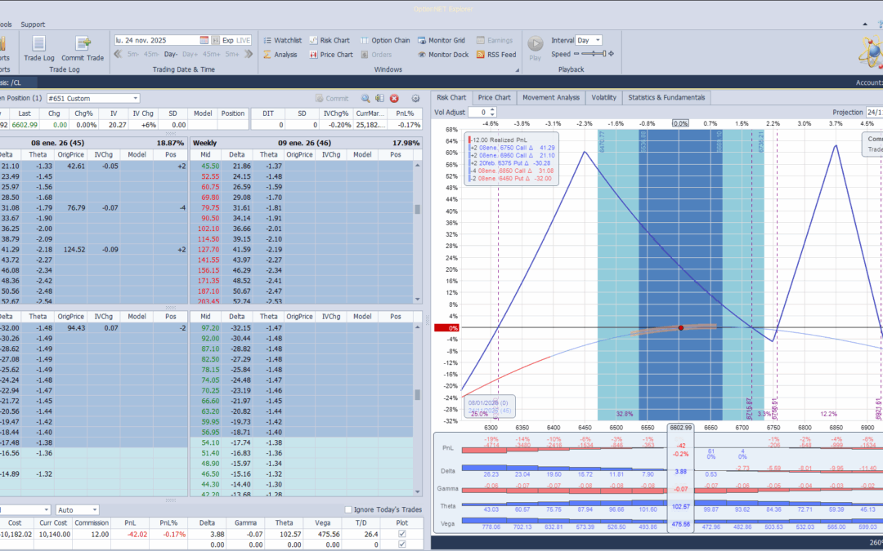Click the red 0% marker on chart axis
The width and height of the screenshot is (883, 551).
[446, 328]
